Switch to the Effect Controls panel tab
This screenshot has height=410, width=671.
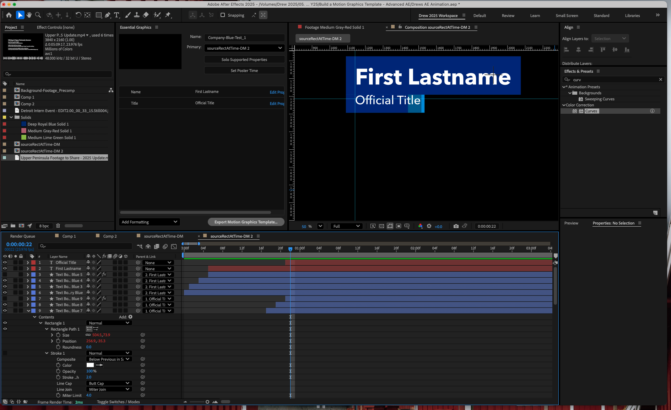[56, 27]
